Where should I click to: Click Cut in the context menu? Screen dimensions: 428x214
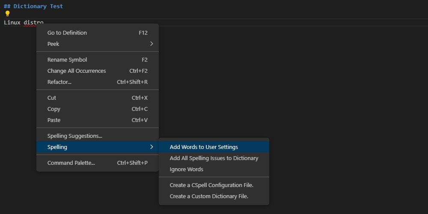pyautogui.click(x=52, y=98)
